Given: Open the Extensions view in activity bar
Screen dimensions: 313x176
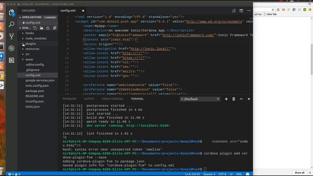Looking at the screenshot, I should tap(11, 60).
